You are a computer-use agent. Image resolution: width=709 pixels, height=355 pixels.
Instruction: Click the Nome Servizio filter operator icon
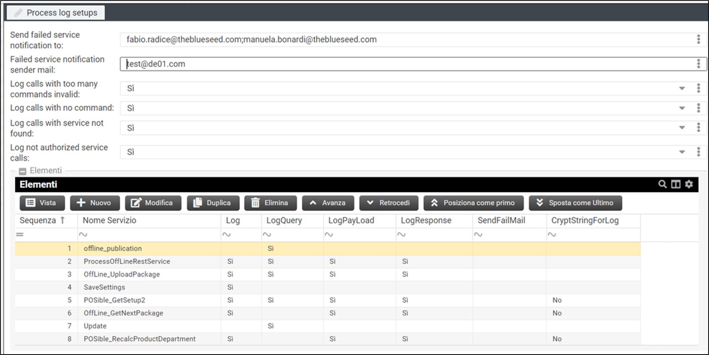tap(83, 235)
